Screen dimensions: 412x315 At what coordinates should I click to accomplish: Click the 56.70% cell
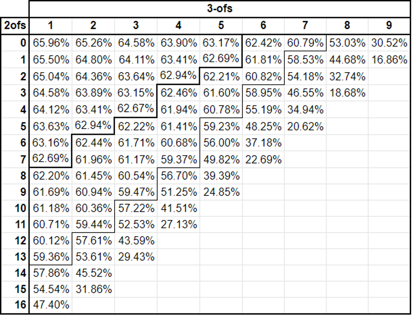click(178, 176)
